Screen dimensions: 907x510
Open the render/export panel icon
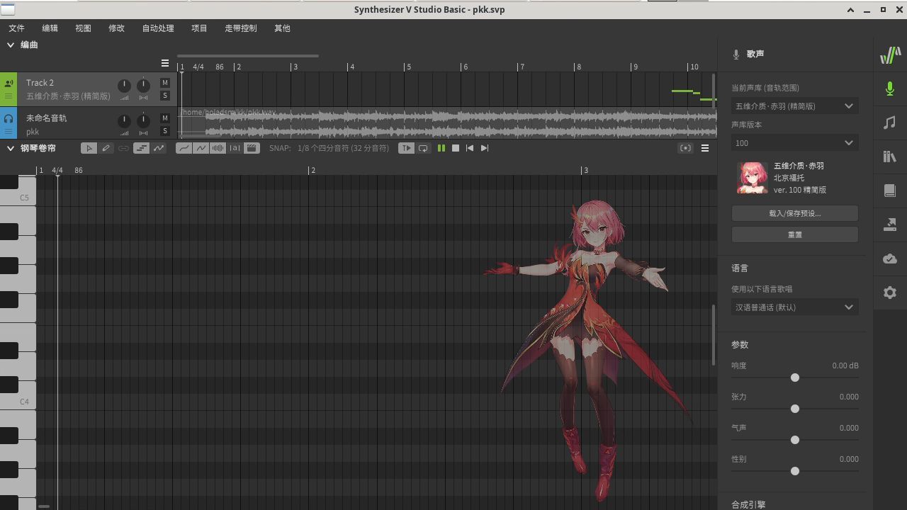click(x=890, y=225)
